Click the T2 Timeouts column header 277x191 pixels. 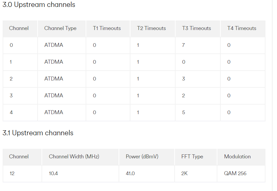pos(152,28)
